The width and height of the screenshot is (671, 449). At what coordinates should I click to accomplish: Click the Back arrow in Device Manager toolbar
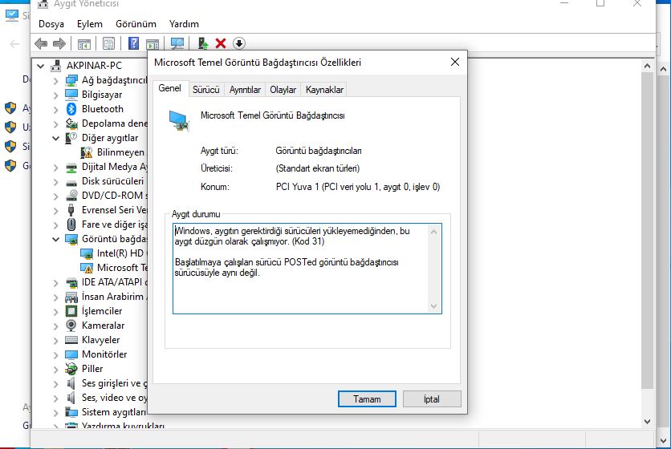[x=41, y=43]
